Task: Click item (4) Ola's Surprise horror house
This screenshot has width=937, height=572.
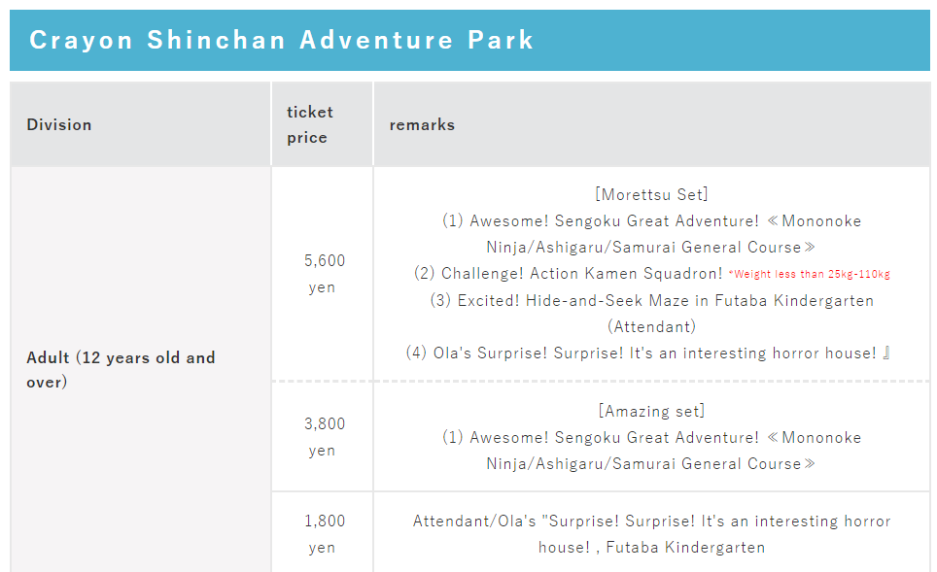Action: tap(647, 353)
